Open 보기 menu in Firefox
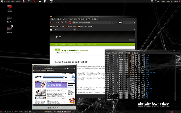The height and width of the screenshot is (113, 181). click(65, 19)
